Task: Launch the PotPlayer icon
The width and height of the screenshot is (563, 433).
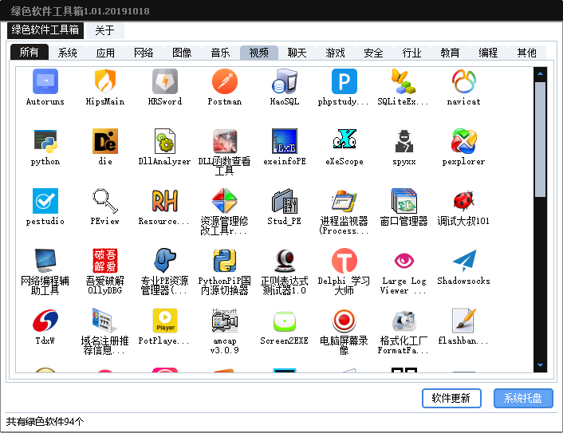Action: 165,321
